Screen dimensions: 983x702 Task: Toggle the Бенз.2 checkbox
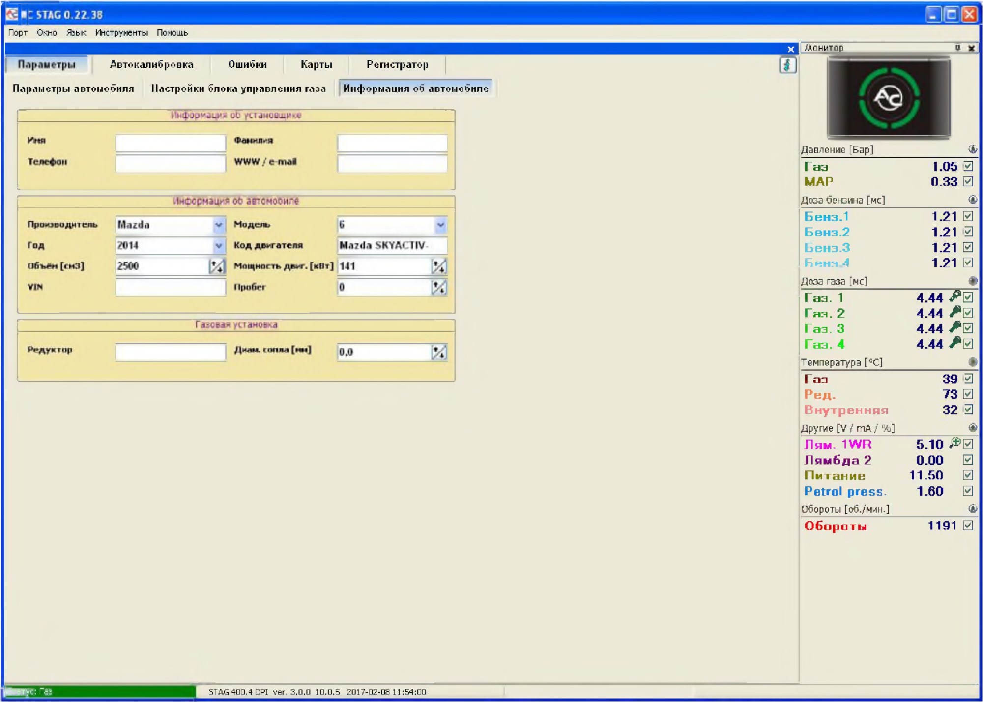tap(968, 232)
